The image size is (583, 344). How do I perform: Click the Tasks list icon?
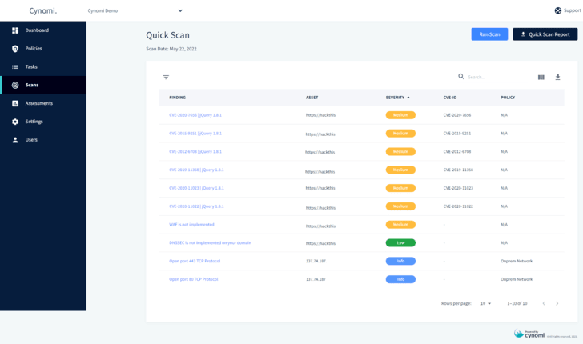(x=15, y=67)
